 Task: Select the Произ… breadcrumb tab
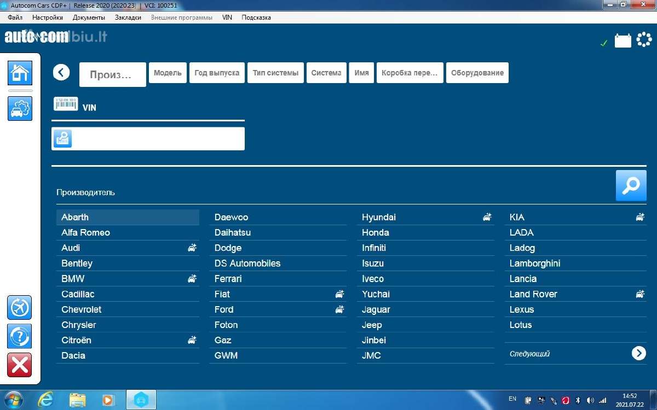tap(113, 74)
